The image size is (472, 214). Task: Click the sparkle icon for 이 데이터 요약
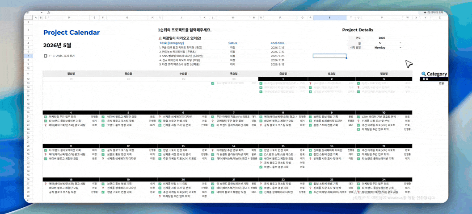[x=425, y=12]
